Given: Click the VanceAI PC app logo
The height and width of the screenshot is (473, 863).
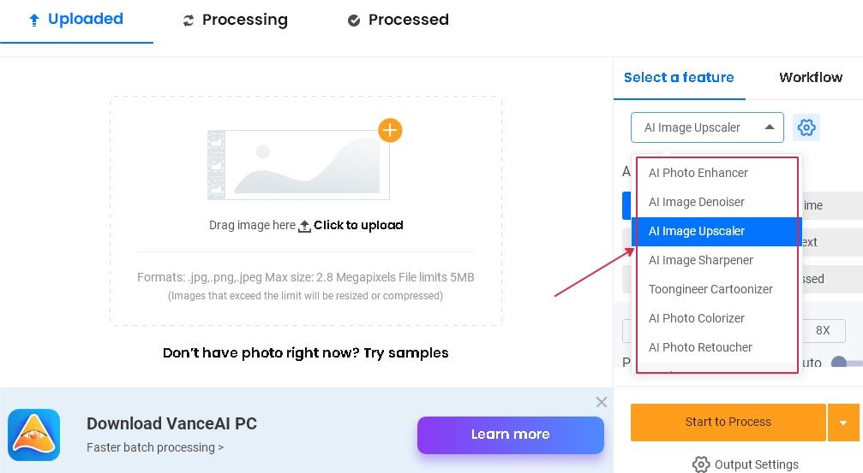Looking at the screenshot, I should click(34, 435).
